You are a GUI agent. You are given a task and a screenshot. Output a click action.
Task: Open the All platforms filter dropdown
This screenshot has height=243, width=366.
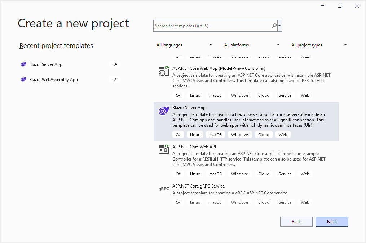pos(252,45)
